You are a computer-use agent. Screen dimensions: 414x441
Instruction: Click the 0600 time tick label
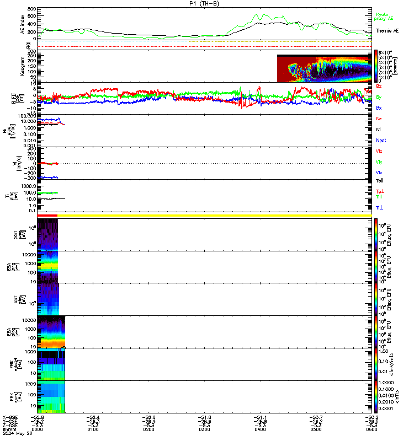click(371, 430)
